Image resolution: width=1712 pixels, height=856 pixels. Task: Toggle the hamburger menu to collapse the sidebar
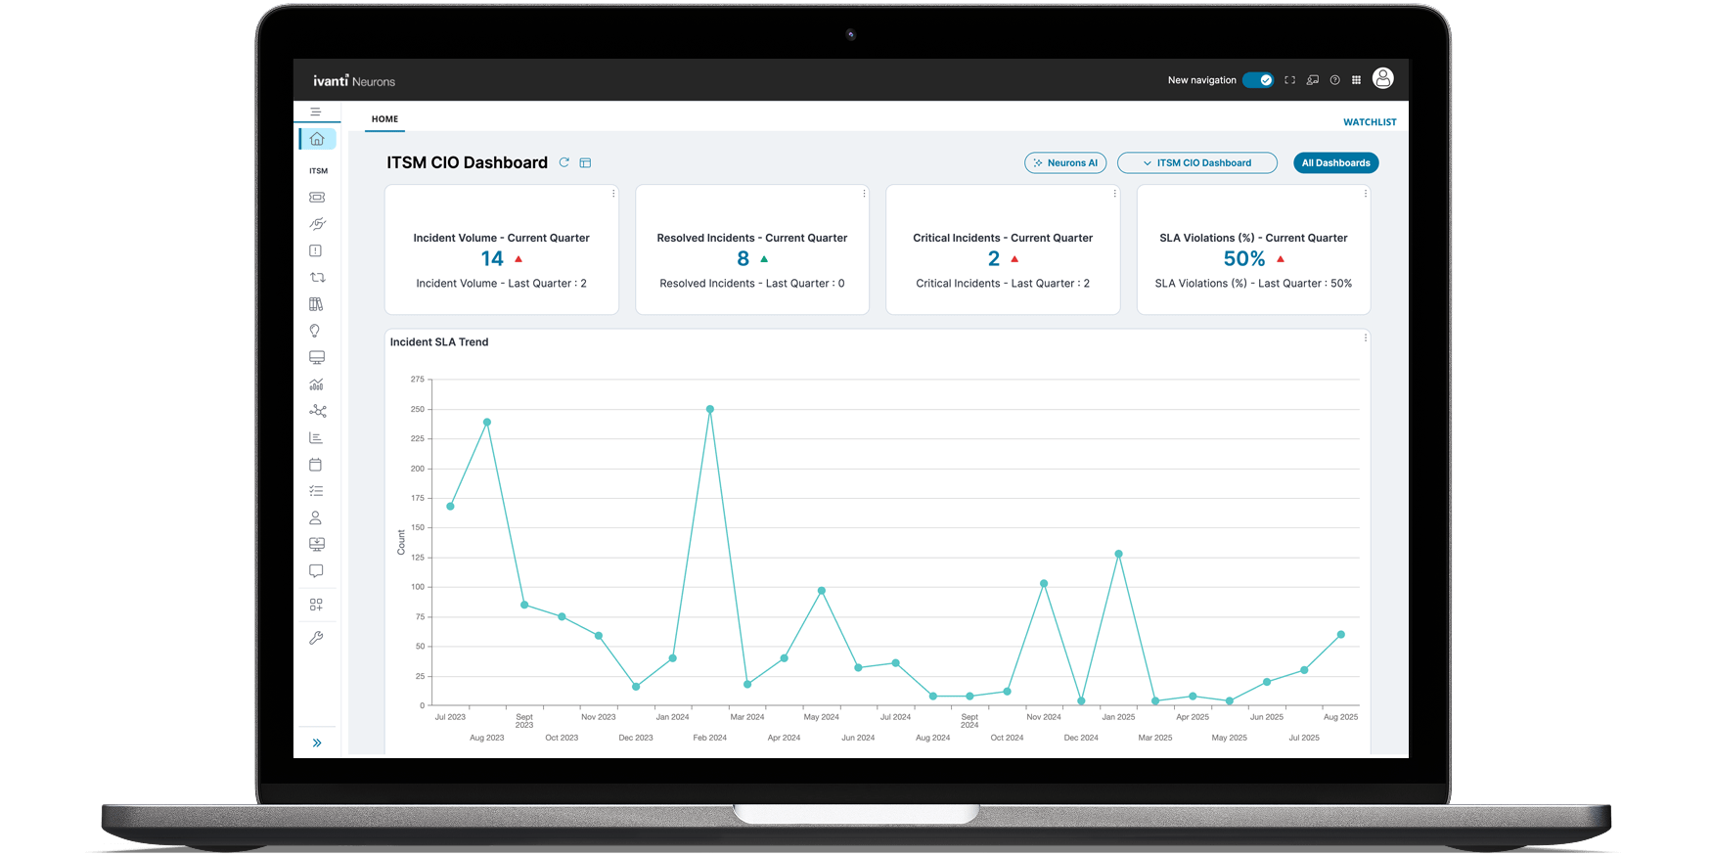[316, 112]
